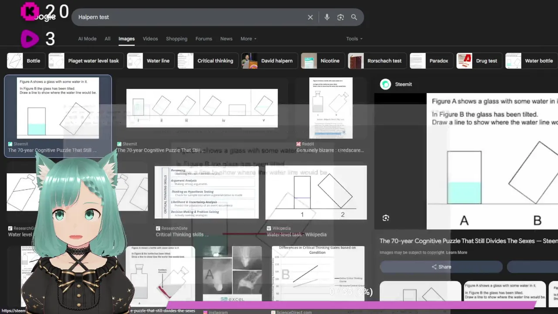The height and width of the screenshot is (314, 558).
Task: Filter by the David halpern chip
Action: click(270, 61)
